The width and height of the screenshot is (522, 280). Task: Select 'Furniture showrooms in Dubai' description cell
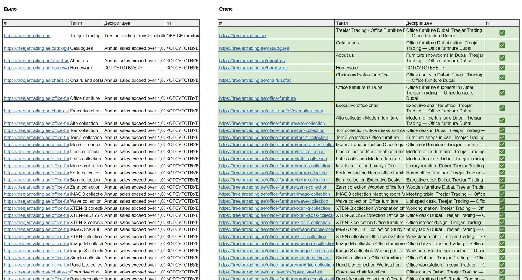[x=445, y=58]
